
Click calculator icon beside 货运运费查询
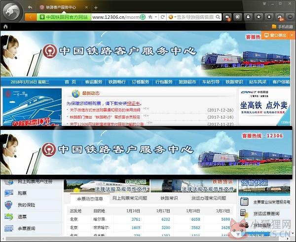point(244,213)
